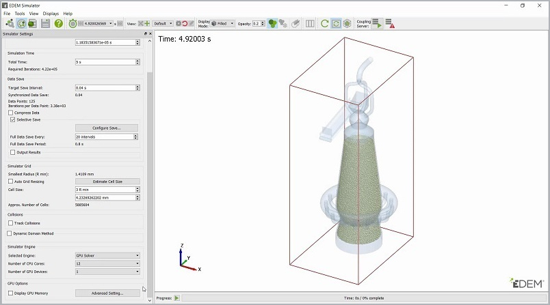Open the Tools menu
The height and width of the screenshot is (305, 550).
(20, 13)
